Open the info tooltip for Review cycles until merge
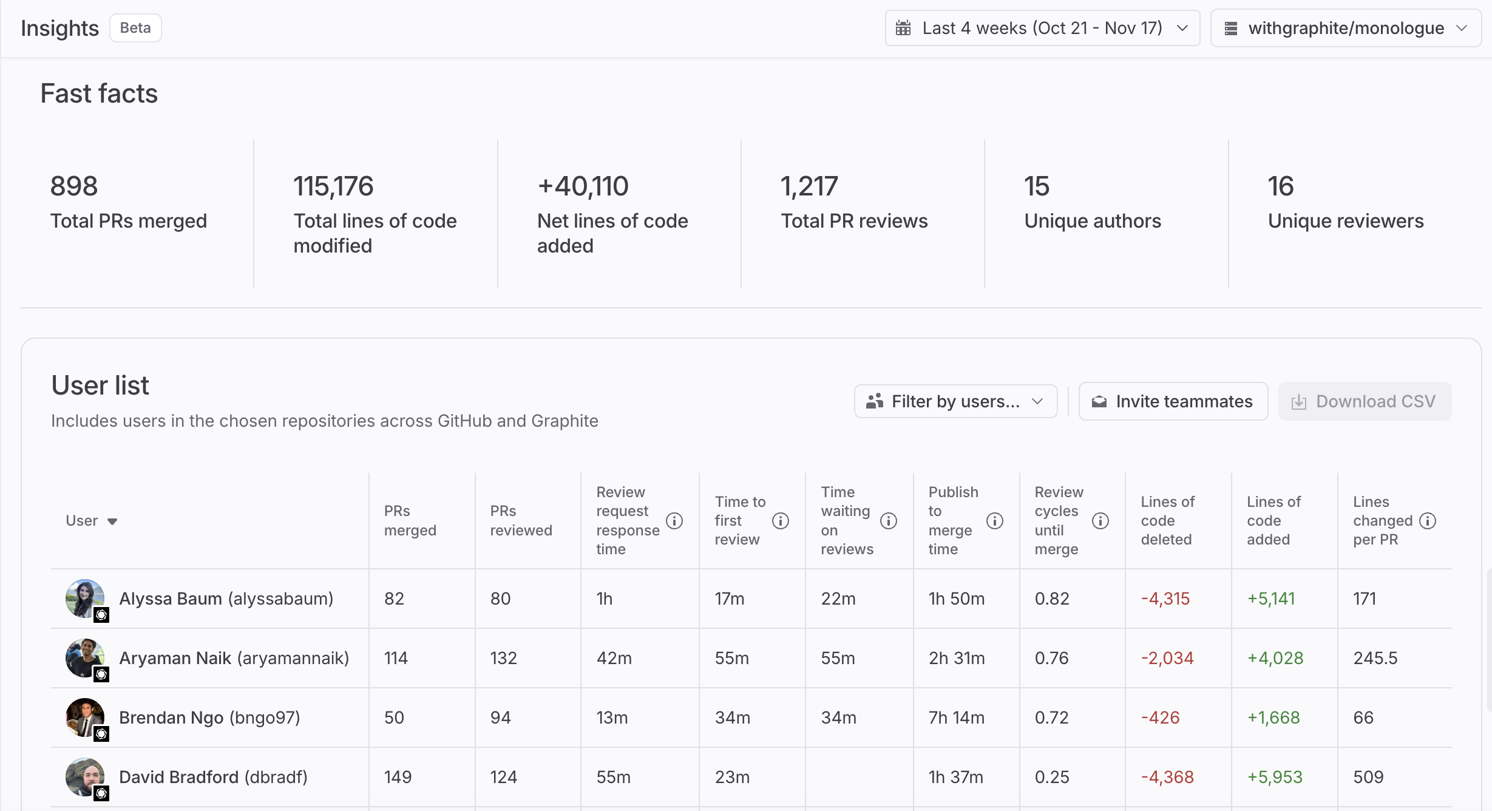The width and height of the screenshot is (1492, 811). 1101,520
